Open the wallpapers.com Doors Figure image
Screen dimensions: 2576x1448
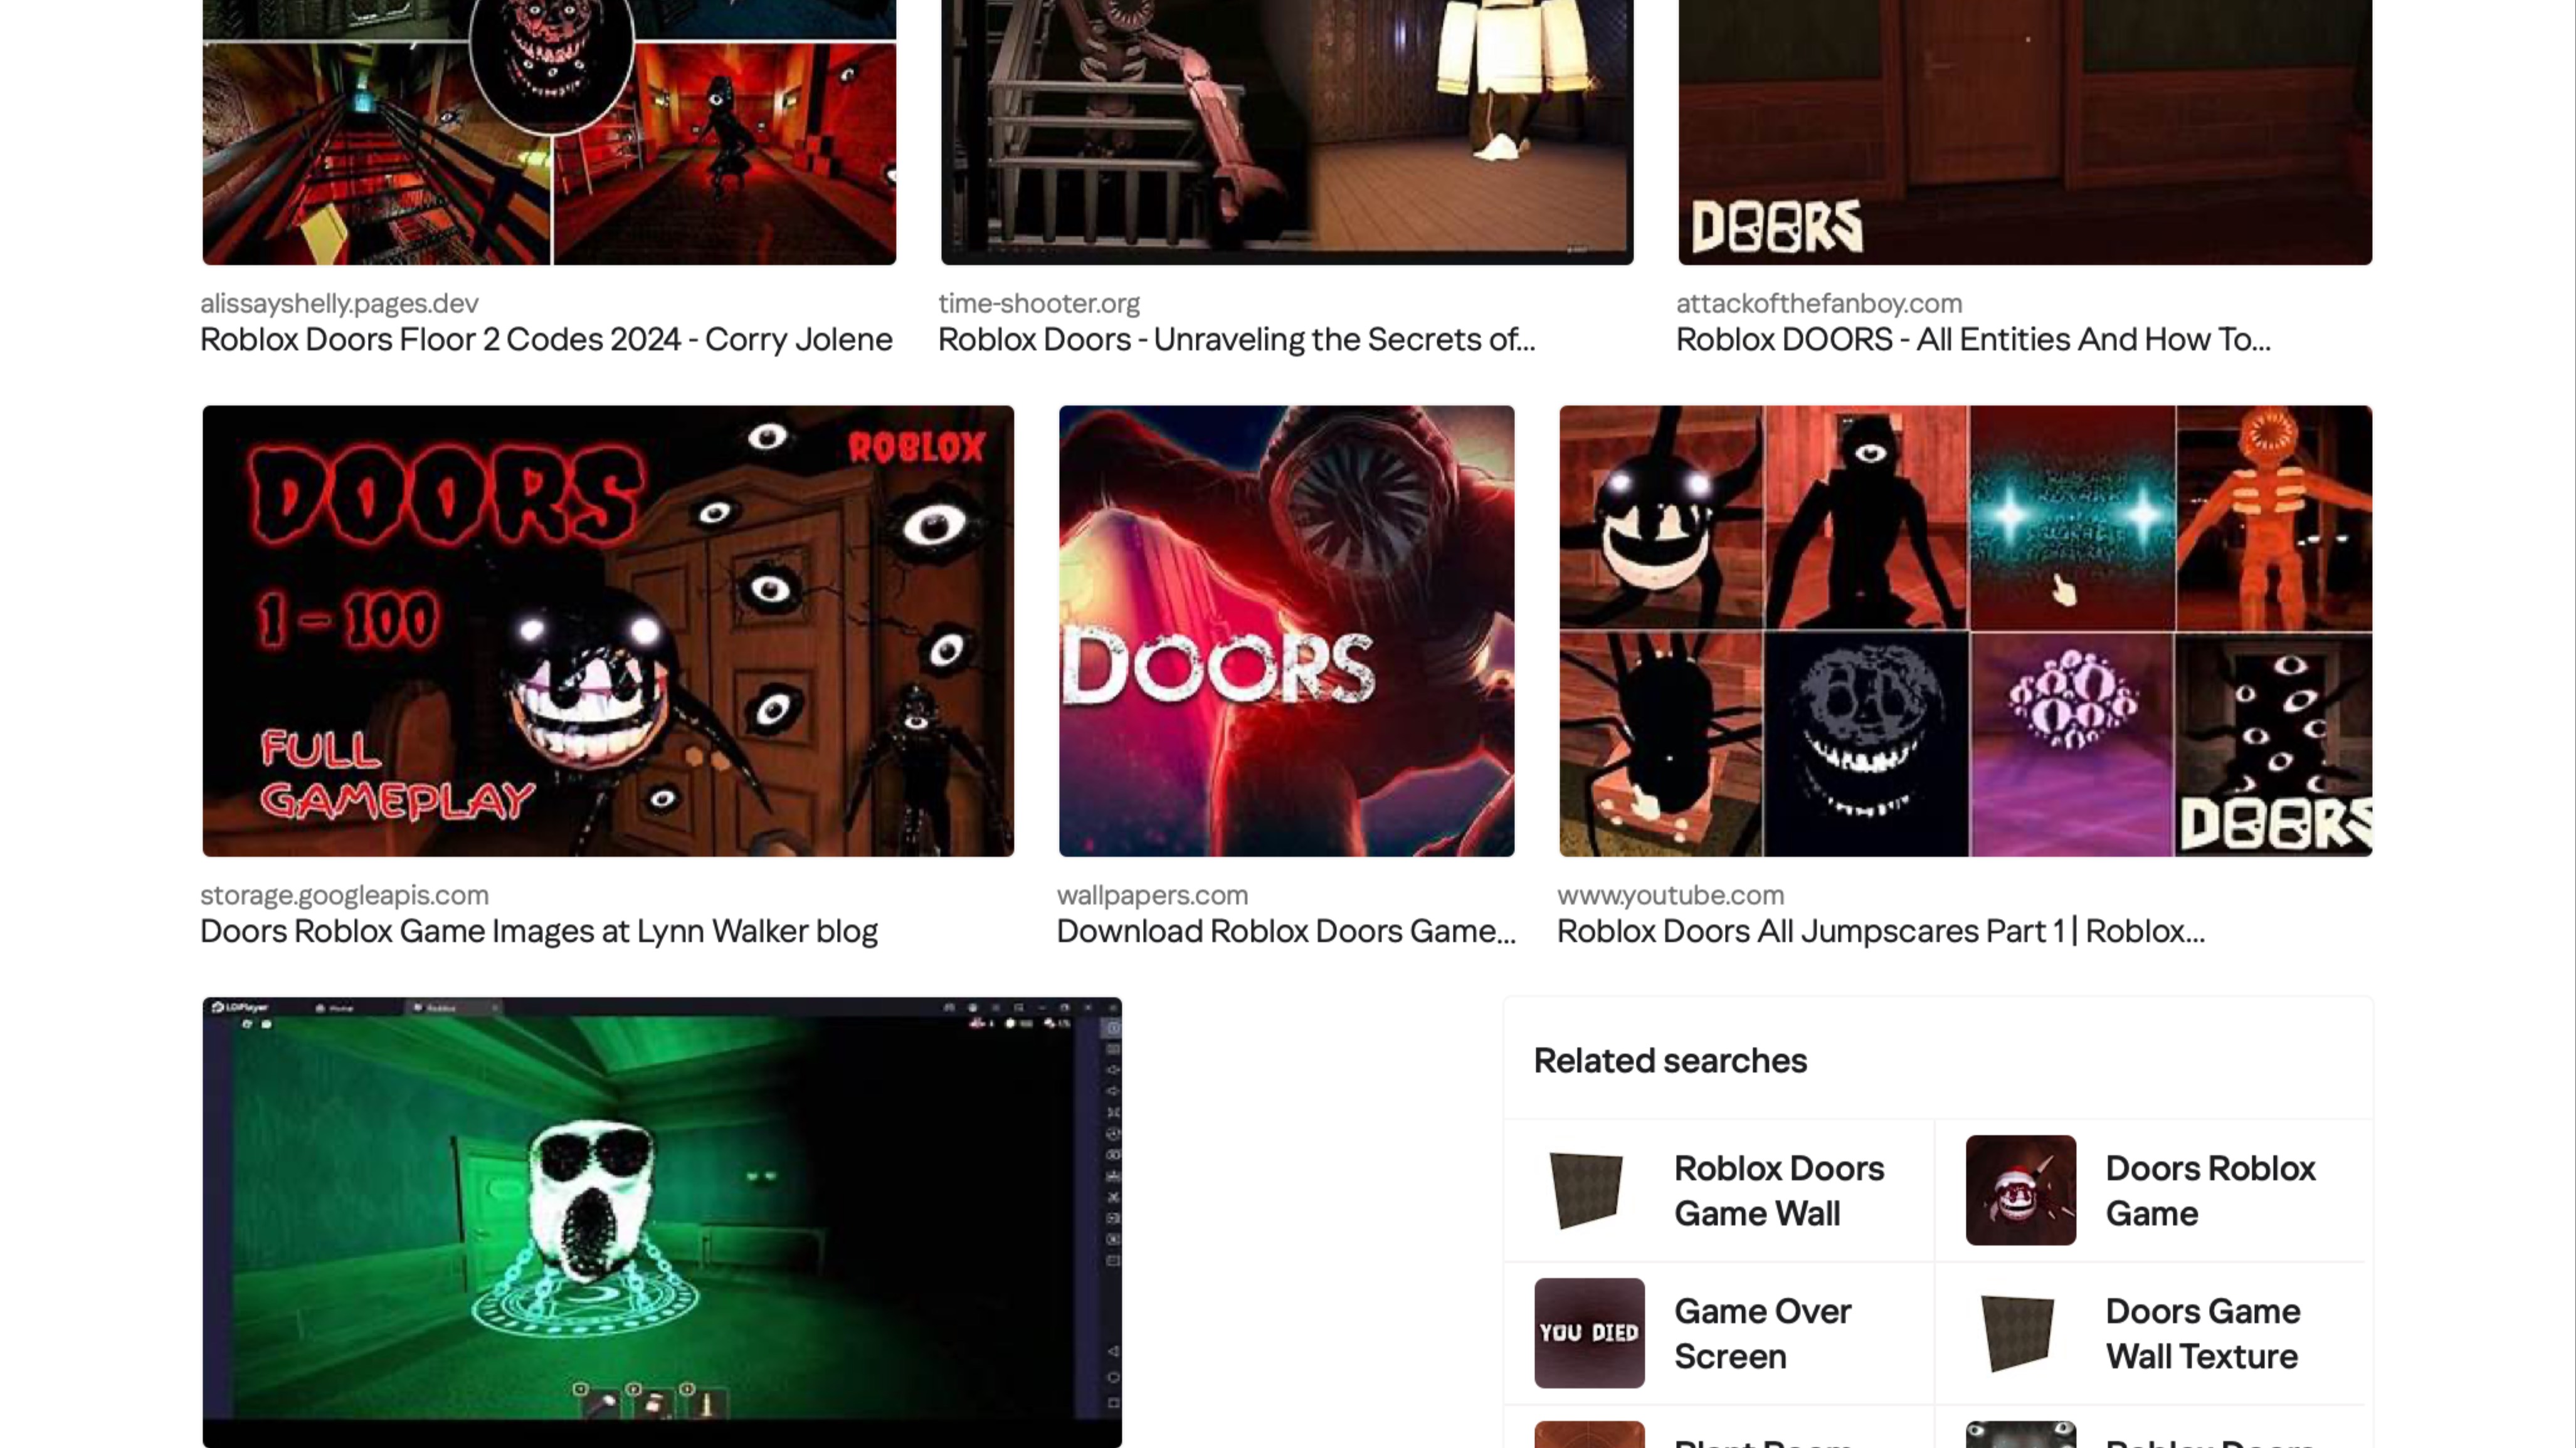pyautogui.click(x=1286, y=631)
